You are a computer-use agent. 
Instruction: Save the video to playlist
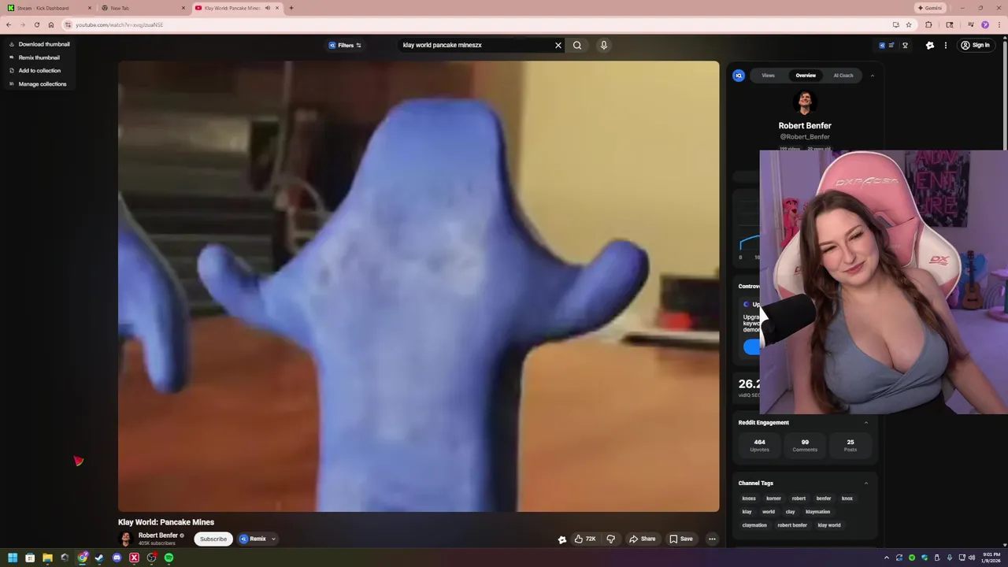tap(681, 539)
